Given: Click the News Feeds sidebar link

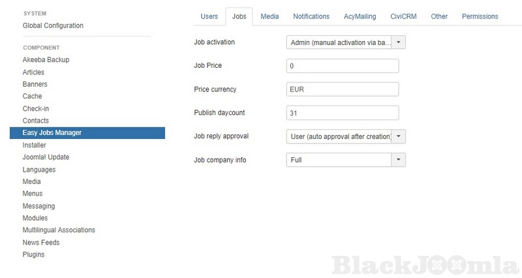Looking at the screenshot, I should [41, 243].
